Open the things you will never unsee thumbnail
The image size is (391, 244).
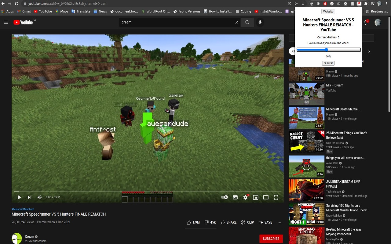[x=306, y=167]
